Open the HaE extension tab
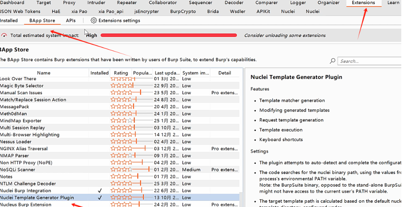The width and height of the screenshot is (402, 207). click(56, 11)
